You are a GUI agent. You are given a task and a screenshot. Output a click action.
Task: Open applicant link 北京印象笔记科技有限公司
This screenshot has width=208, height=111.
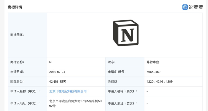[68, 91]
